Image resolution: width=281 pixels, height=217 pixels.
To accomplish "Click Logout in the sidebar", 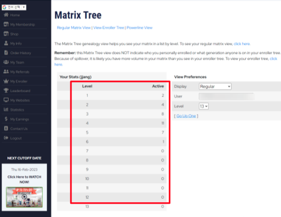I will (16, 138).
